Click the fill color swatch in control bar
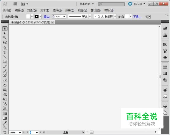The image size is (170, 135). click(x=28, y=17)
